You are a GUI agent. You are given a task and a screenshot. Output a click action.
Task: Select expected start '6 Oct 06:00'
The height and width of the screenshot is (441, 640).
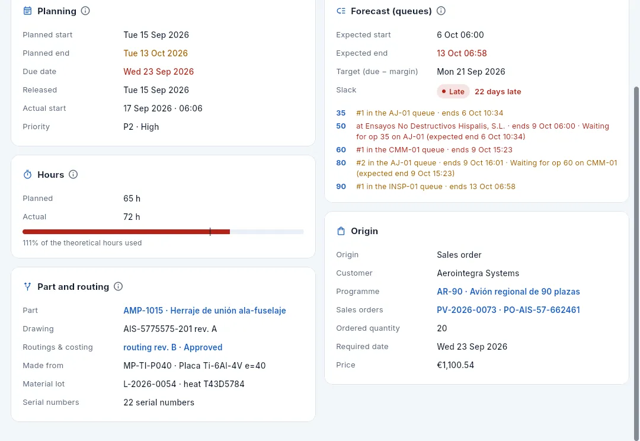click(460, 35)
